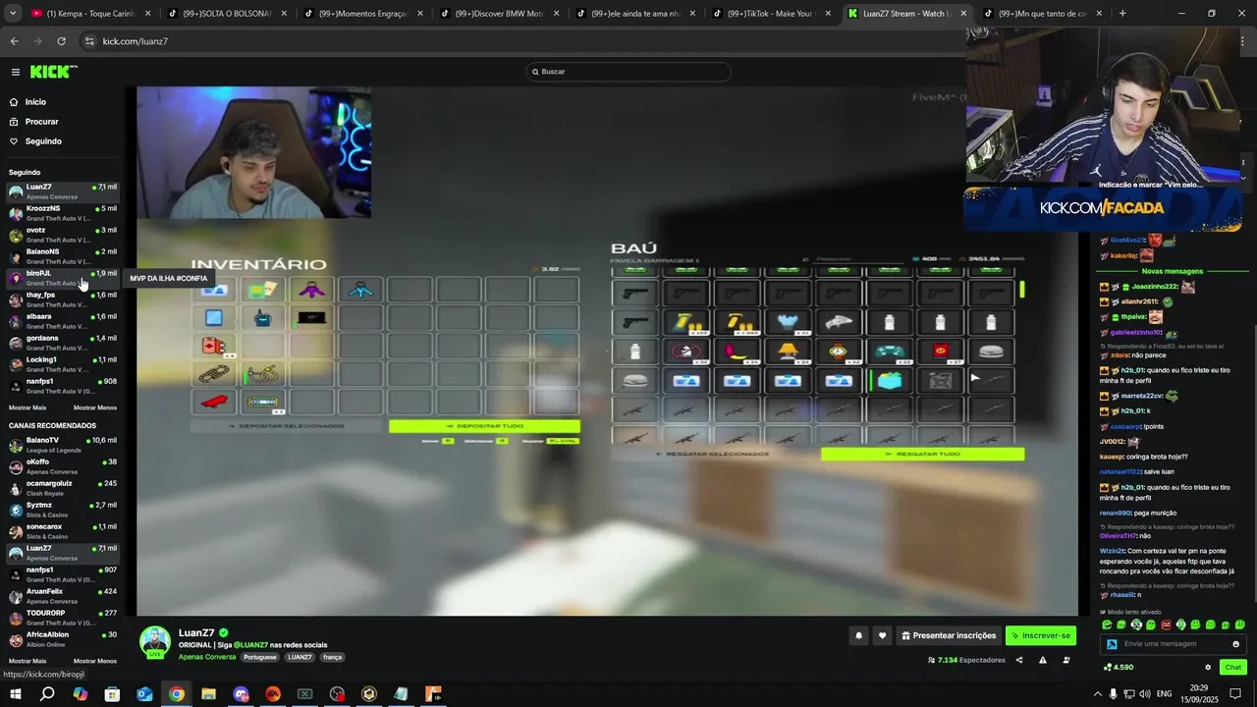Follow the channel with the heart button
The width and height of the screenshot is (1257, 707).
pos(882,635)
